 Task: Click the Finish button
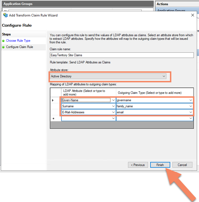pos(160,165)
